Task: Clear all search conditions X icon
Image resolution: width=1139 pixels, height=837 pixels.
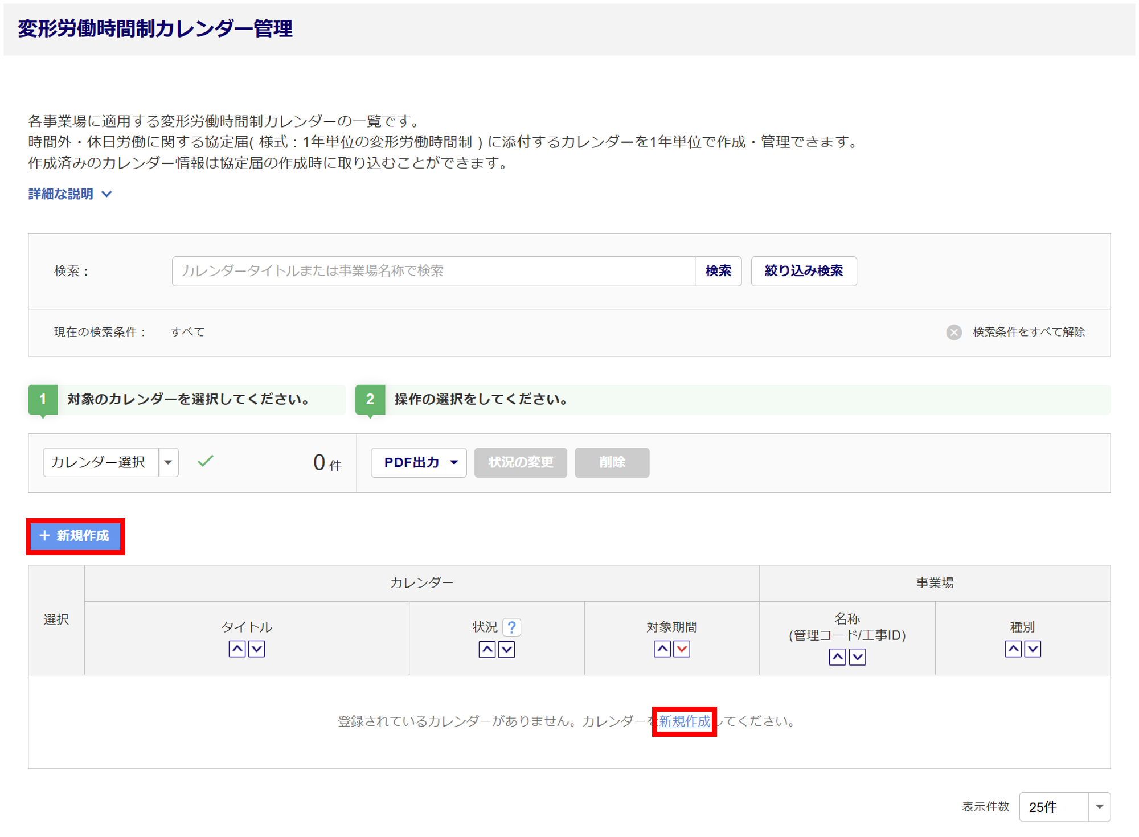Action: (954, 333)
